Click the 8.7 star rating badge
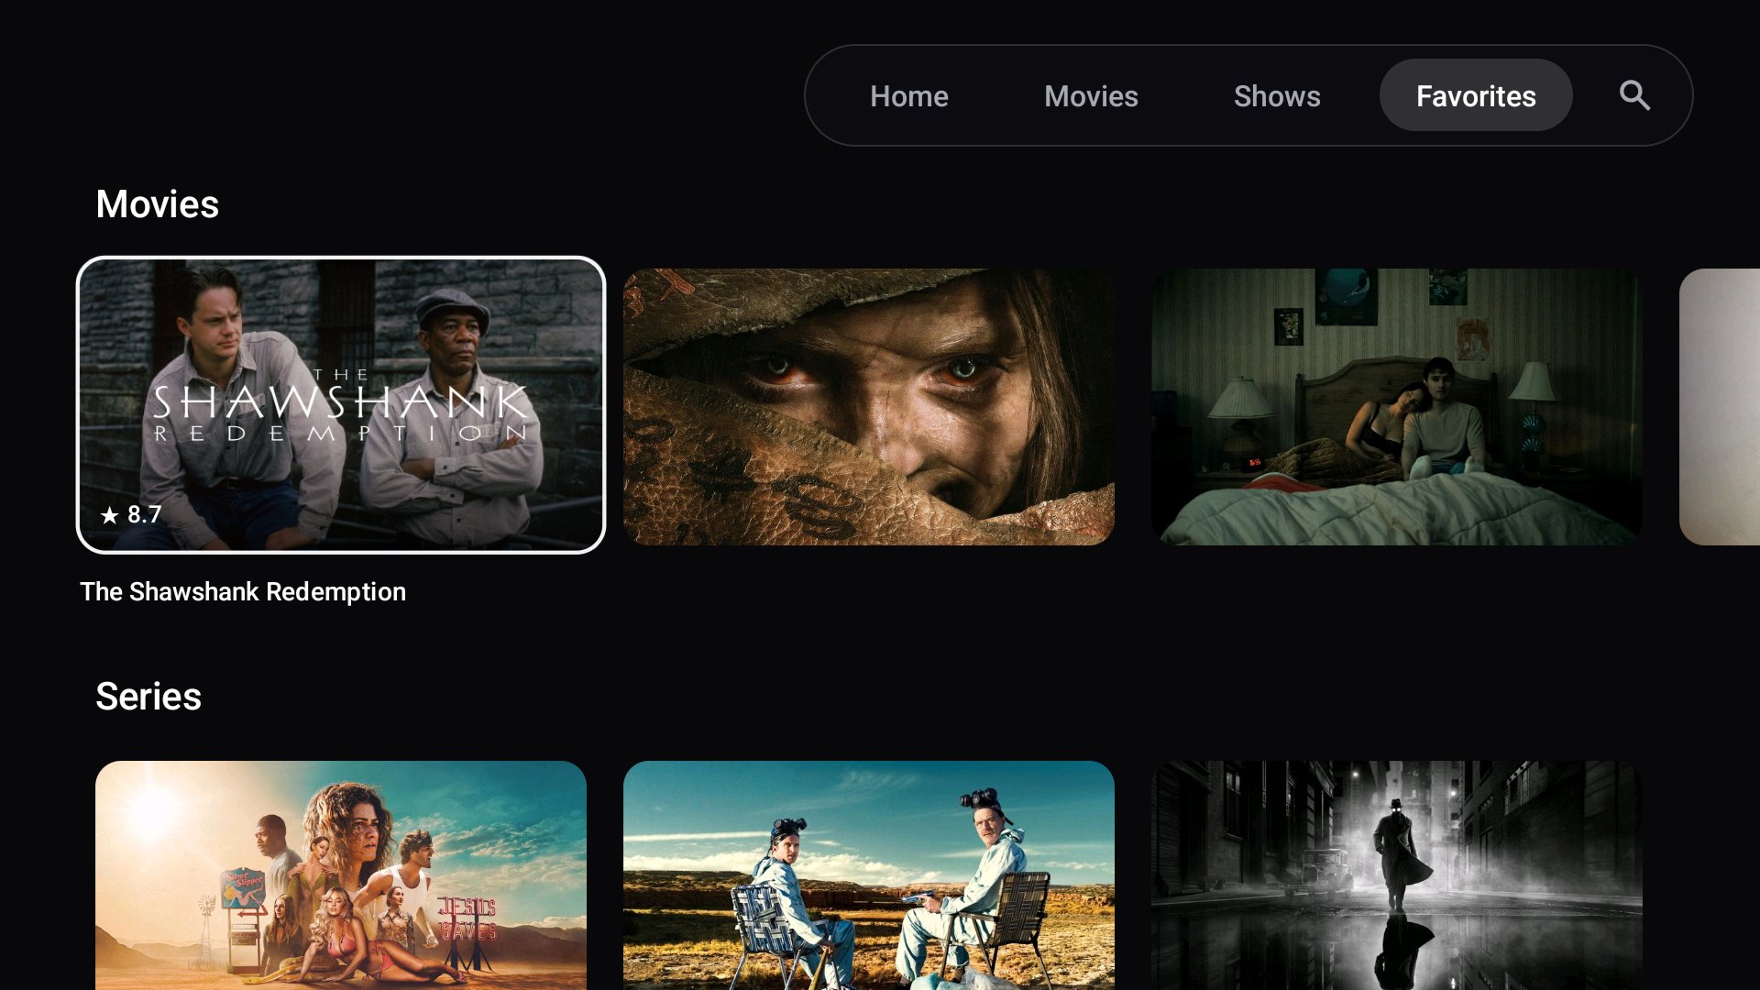 point(131,514)
